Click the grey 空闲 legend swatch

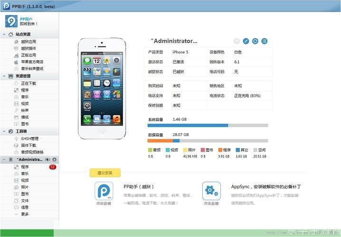pyautogui.click(x=256, y=150)
